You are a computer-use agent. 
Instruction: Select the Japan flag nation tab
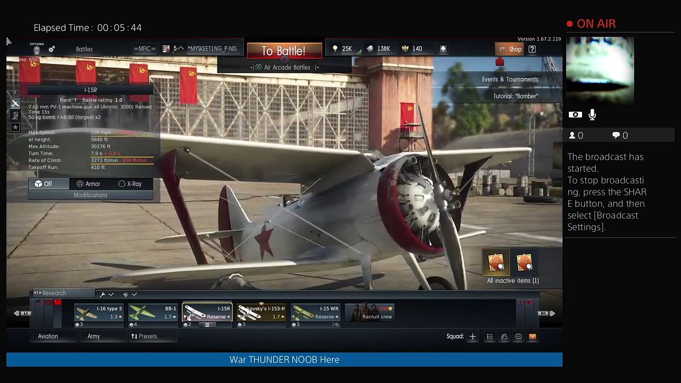pos(530,303)
